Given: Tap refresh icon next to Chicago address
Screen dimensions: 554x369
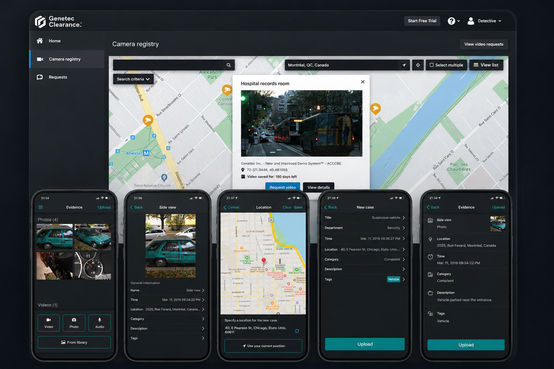Looking at the screenshot, I should click(x=297, y=331).
